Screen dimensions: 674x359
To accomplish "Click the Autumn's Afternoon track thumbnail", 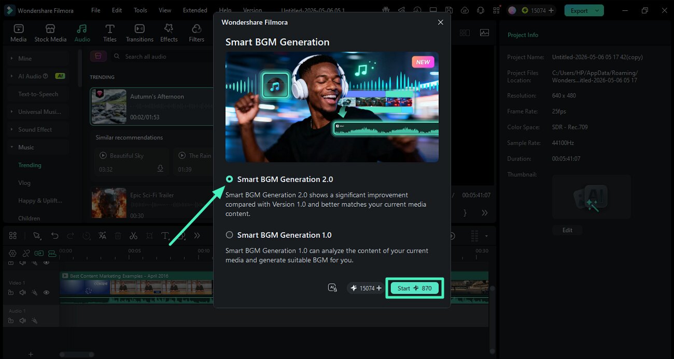I will coord(109,106).
